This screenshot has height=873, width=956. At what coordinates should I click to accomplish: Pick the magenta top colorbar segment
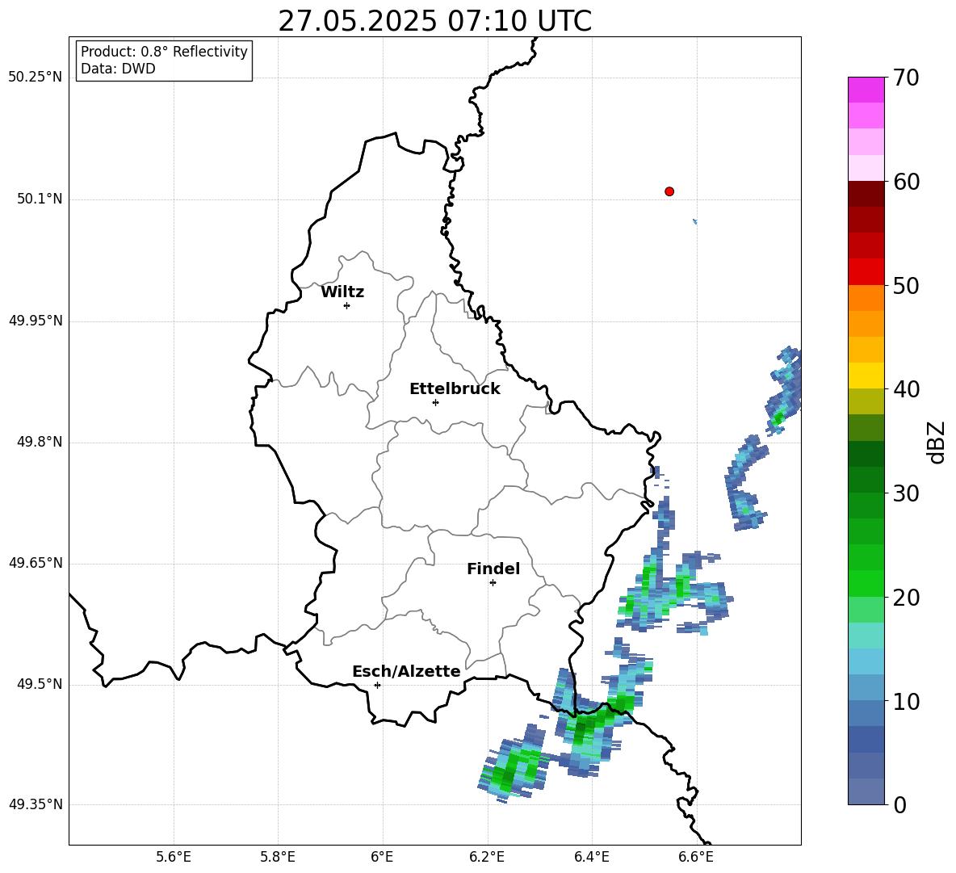pos(866,90)
